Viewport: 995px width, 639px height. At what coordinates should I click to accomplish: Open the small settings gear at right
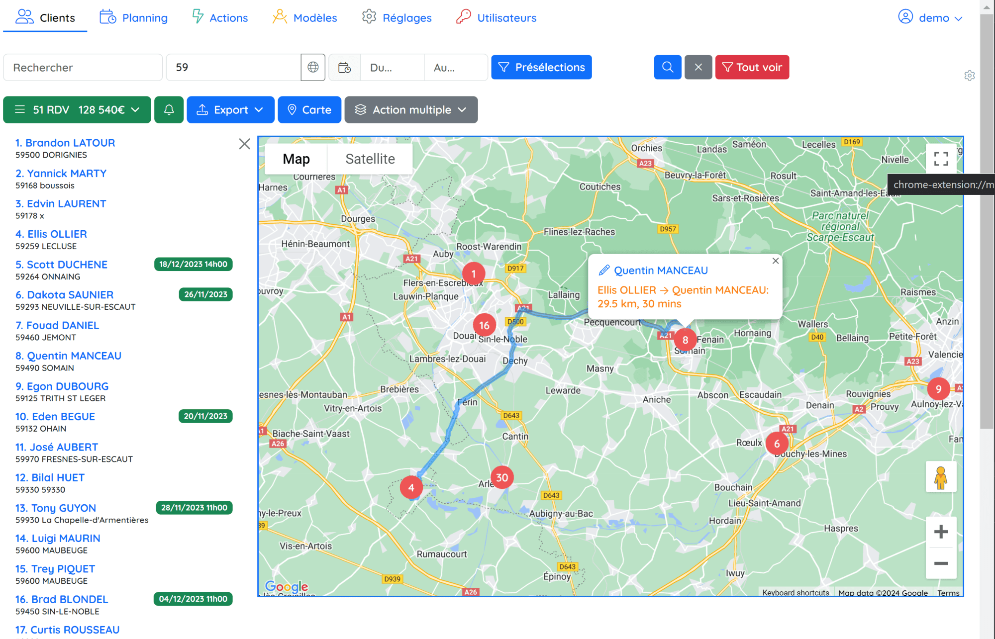tap(969, 76)
